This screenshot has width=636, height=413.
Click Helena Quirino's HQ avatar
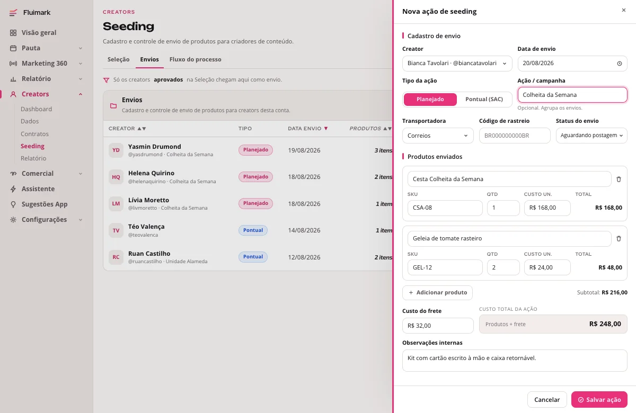tap(116, 177)
